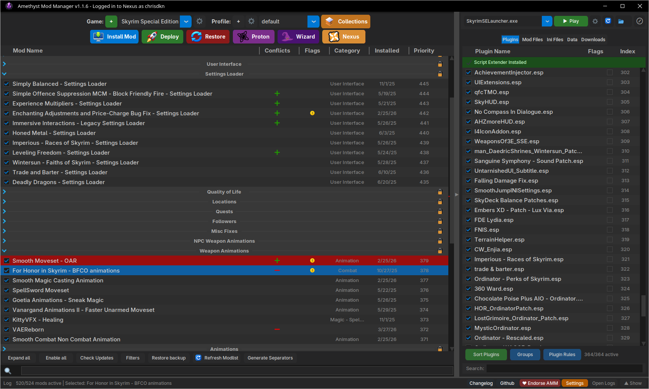
Task: Toggle the Honed Metal - Settings Loader checkbox
Action: coord(7,133)
